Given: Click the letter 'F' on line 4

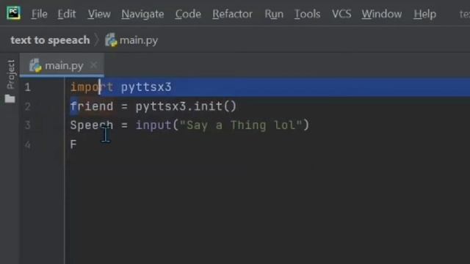Looking at the screenshot, I should click(73, 144).
